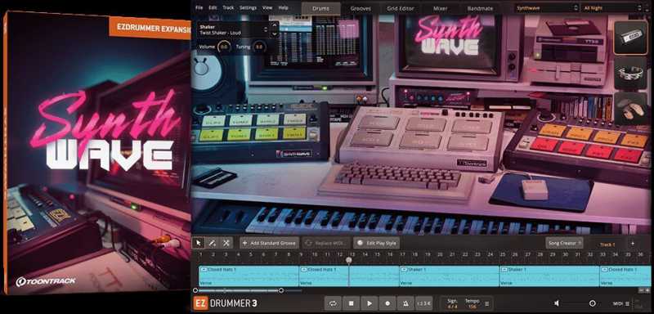Toggle the loop playback button
654x314 pixels.
[333, 303]
